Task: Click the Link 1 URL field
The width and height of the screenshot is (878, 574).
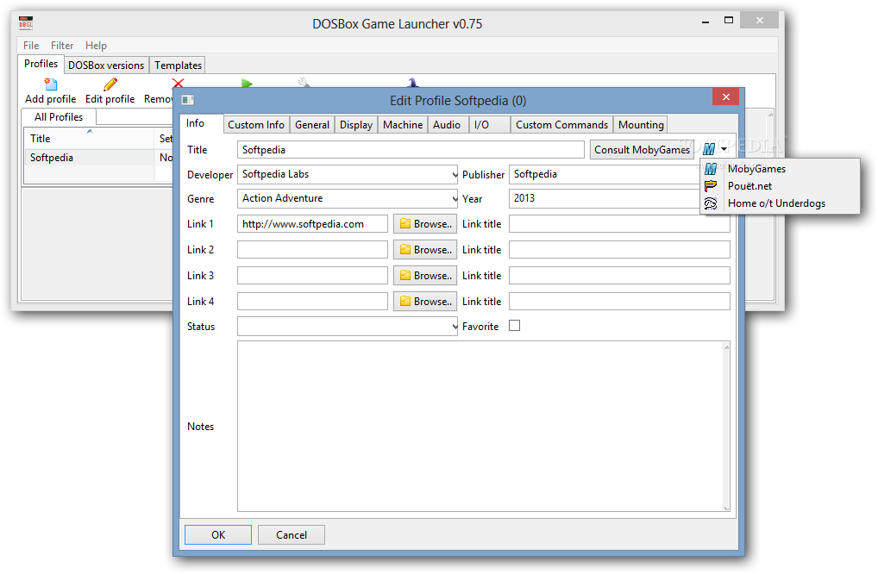Action: 312,224
